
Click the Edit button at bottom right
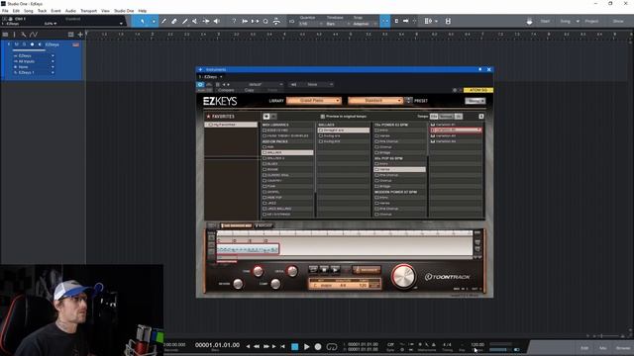tap(584, 348)
